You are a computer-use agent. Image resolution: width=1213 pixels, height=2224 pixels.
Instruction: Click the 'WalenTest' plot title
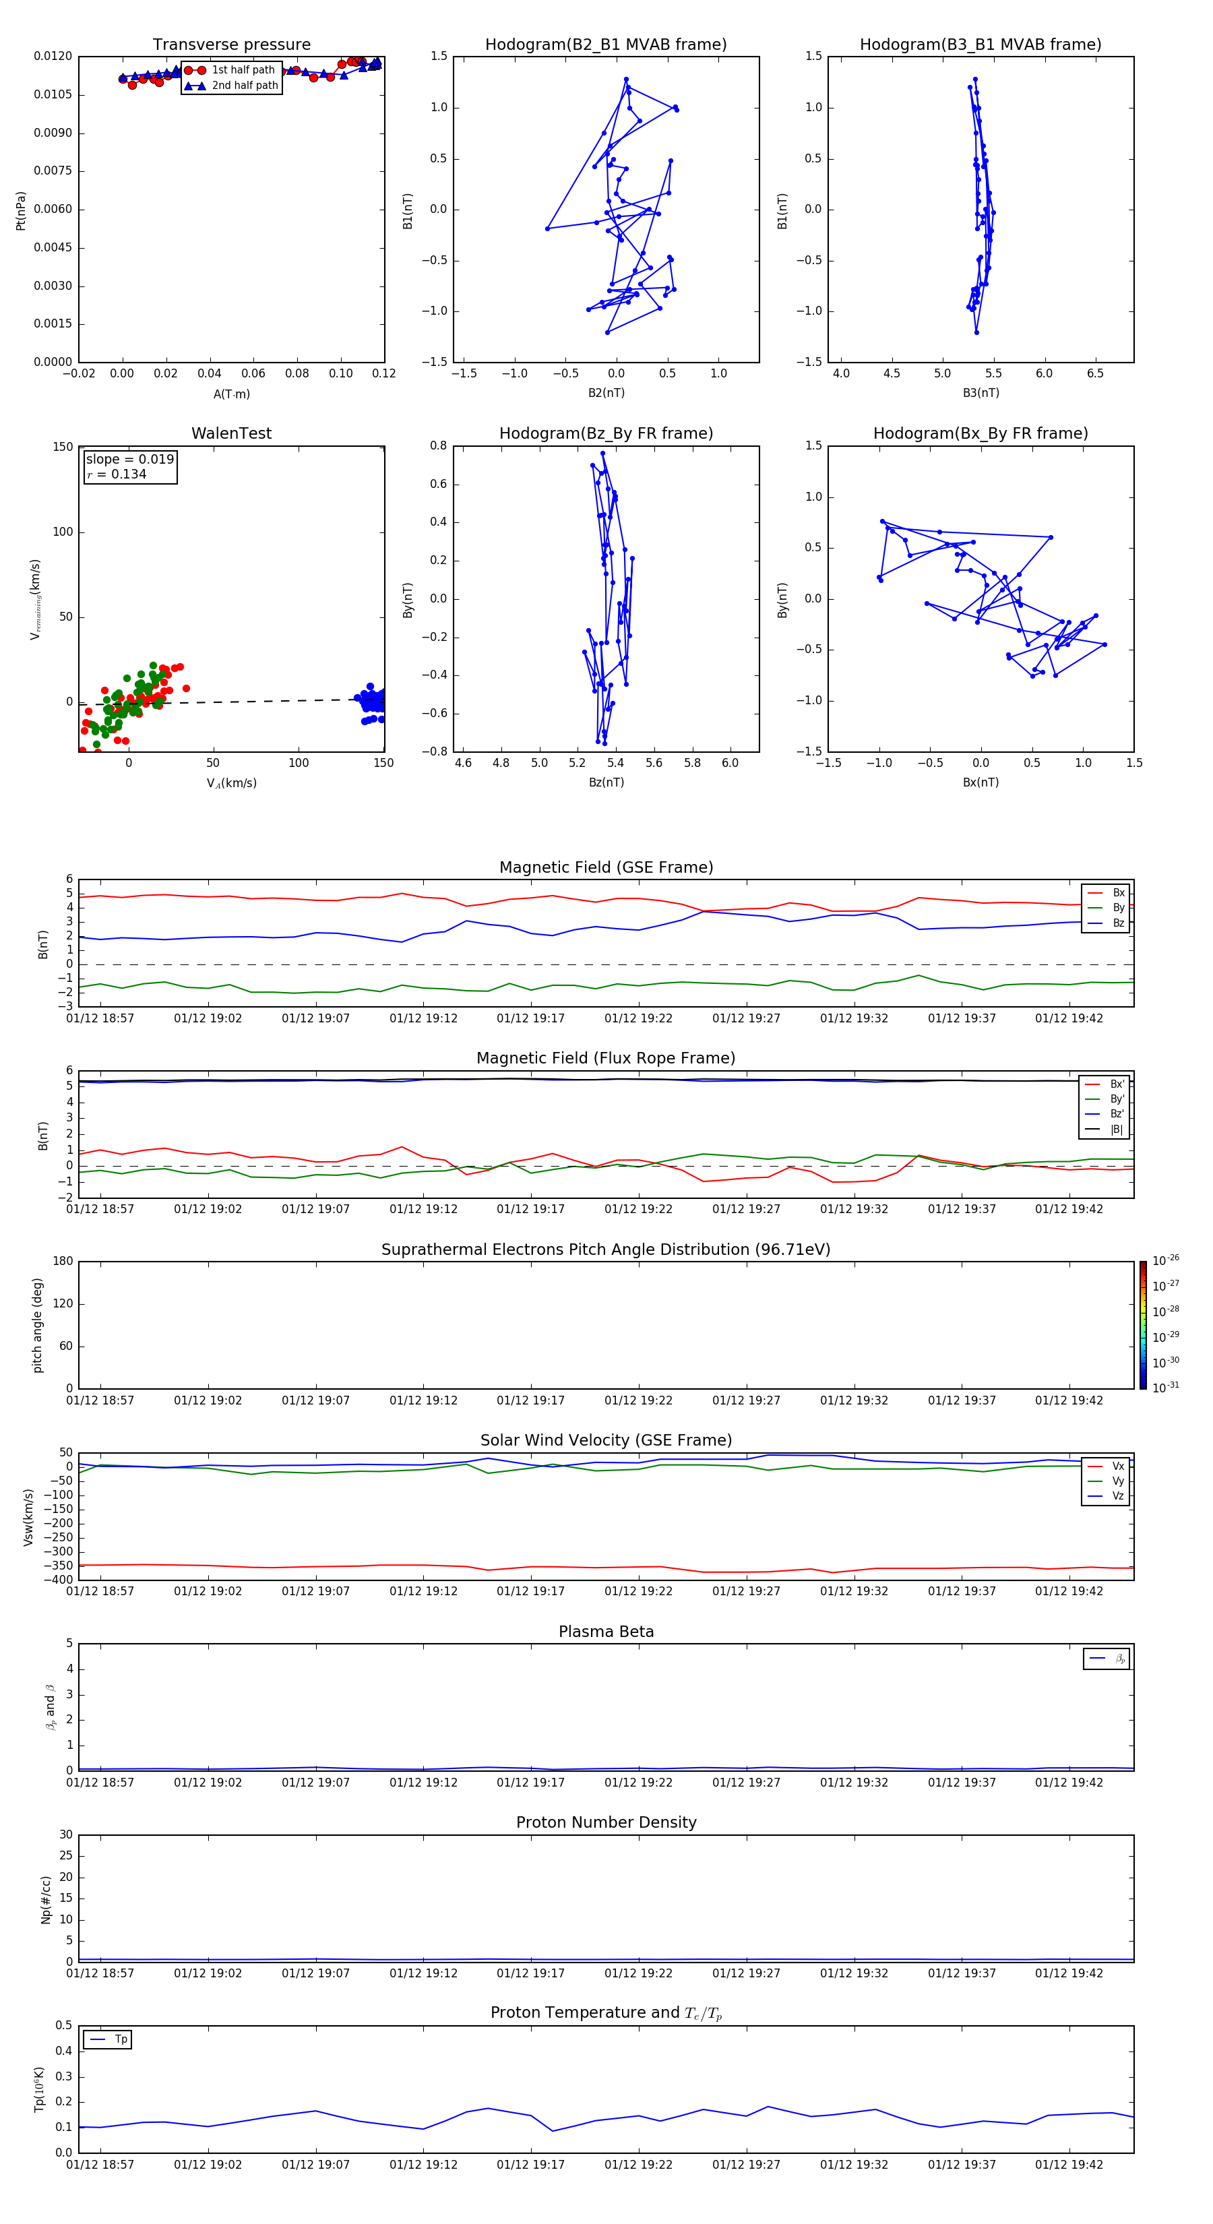pos(231,433)
